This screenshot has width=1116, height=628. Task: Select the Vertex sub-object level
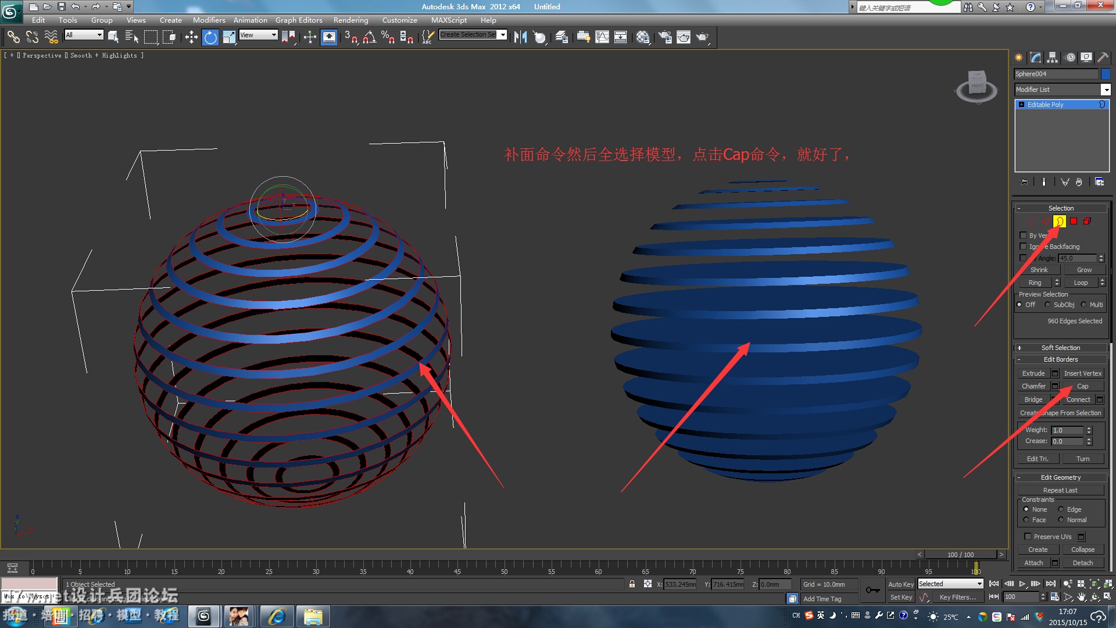[1031, 221]
